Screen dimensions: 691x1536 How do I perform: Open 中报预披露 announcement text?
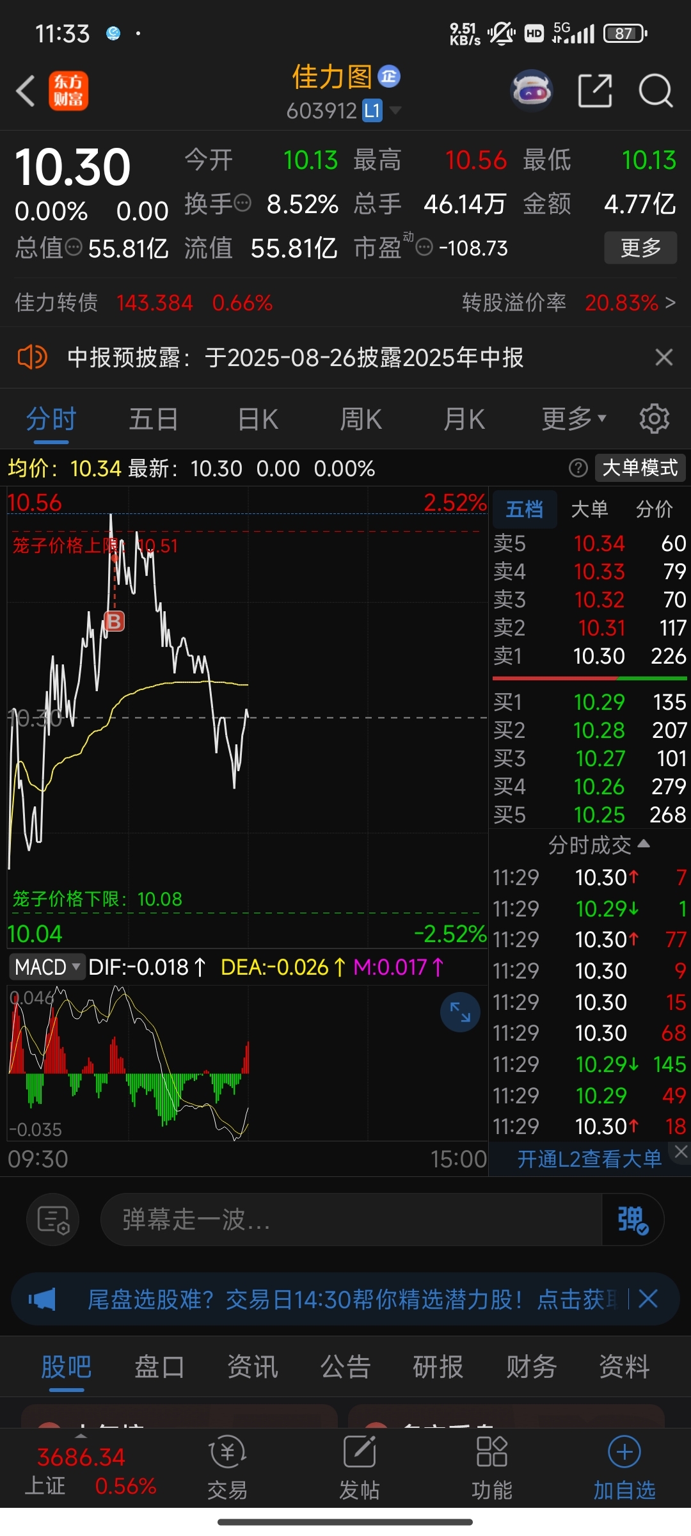click(295, 357)
